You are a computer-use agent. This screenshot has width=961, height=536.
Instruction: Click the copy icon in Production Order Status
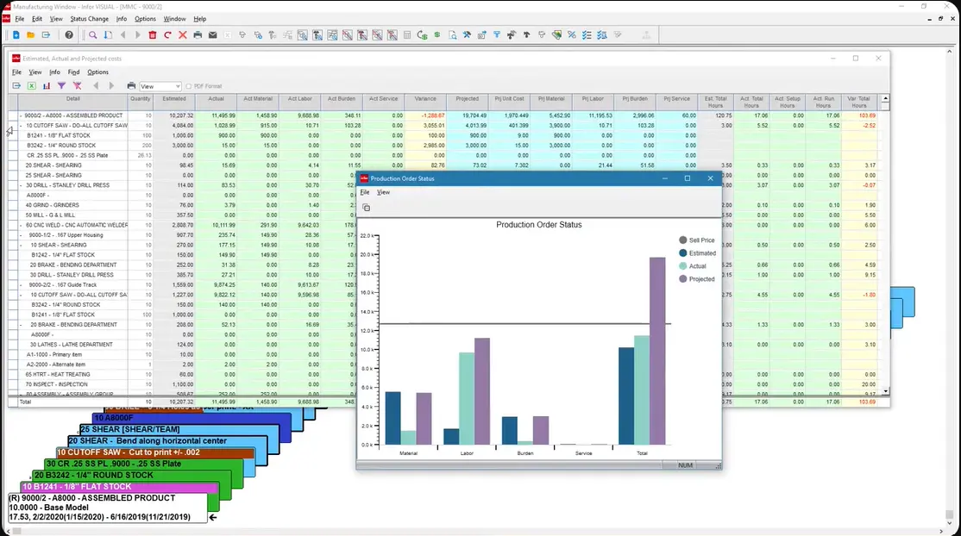tap(366, 208)
